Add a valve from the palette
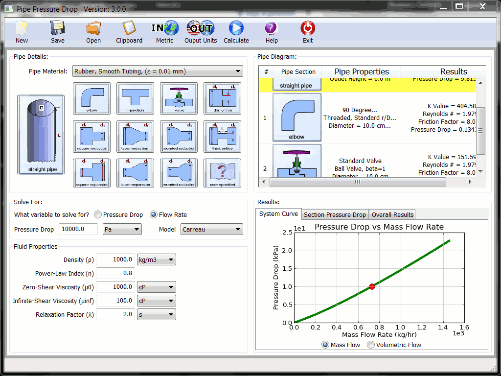The width and height of the screenshot is (501, 376). 179,98
